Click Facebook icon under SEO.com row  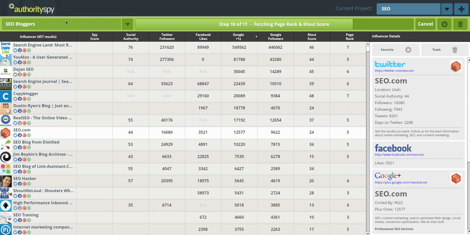click(x=20, y=135)
